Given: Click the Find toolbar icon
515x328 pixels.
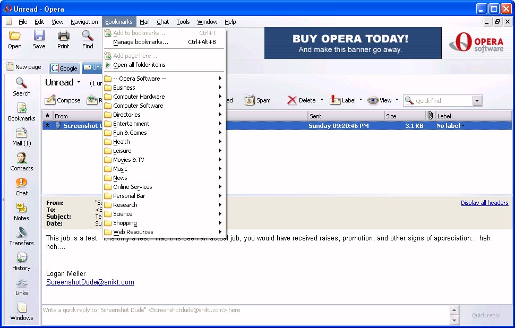Looking at the screenshot, I should (88, 36).
